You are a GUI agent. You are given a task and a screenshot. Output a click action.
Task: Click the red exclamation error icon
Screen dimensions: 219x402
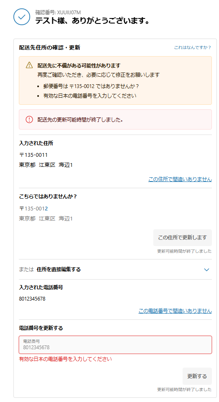click(29, 119)
